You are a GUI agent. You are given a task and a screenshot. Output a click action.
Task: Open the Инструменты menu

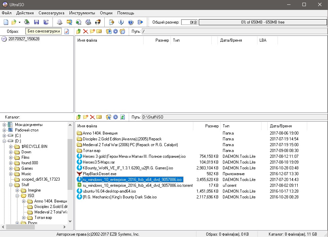(x=82, y=13)
